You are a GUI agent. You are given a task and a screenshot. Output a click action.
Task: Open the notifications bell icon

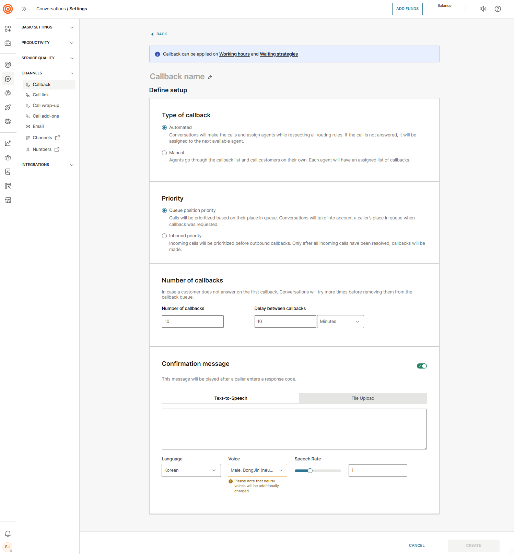pos(8,533)
